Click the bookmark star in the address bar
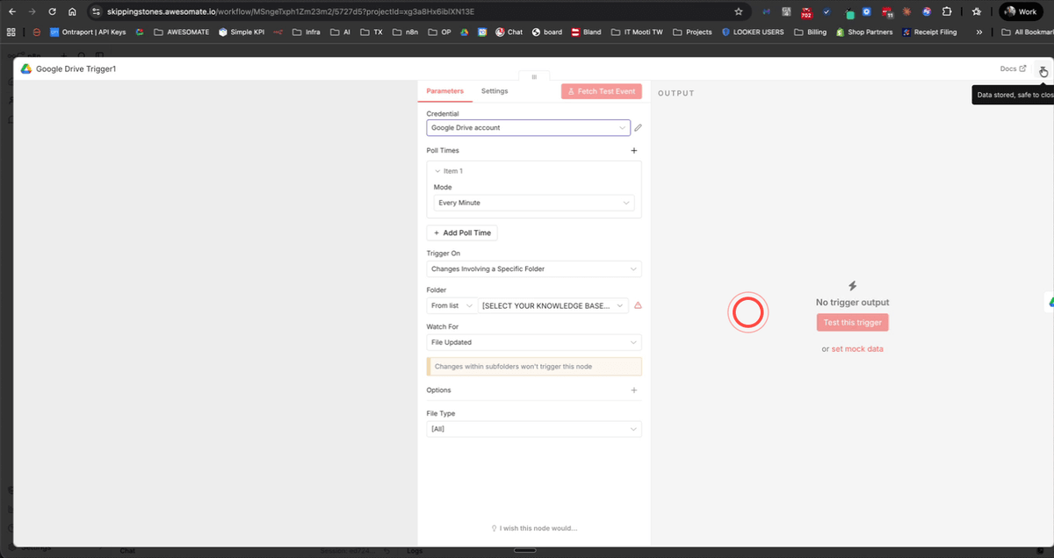 (738, 11)
